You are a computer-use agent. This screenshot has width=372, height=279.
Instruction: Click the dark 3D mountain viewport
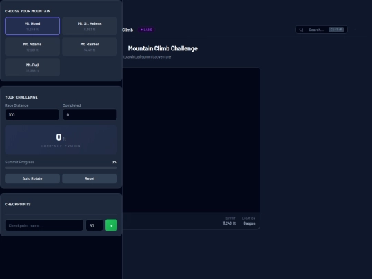(191, 140)
